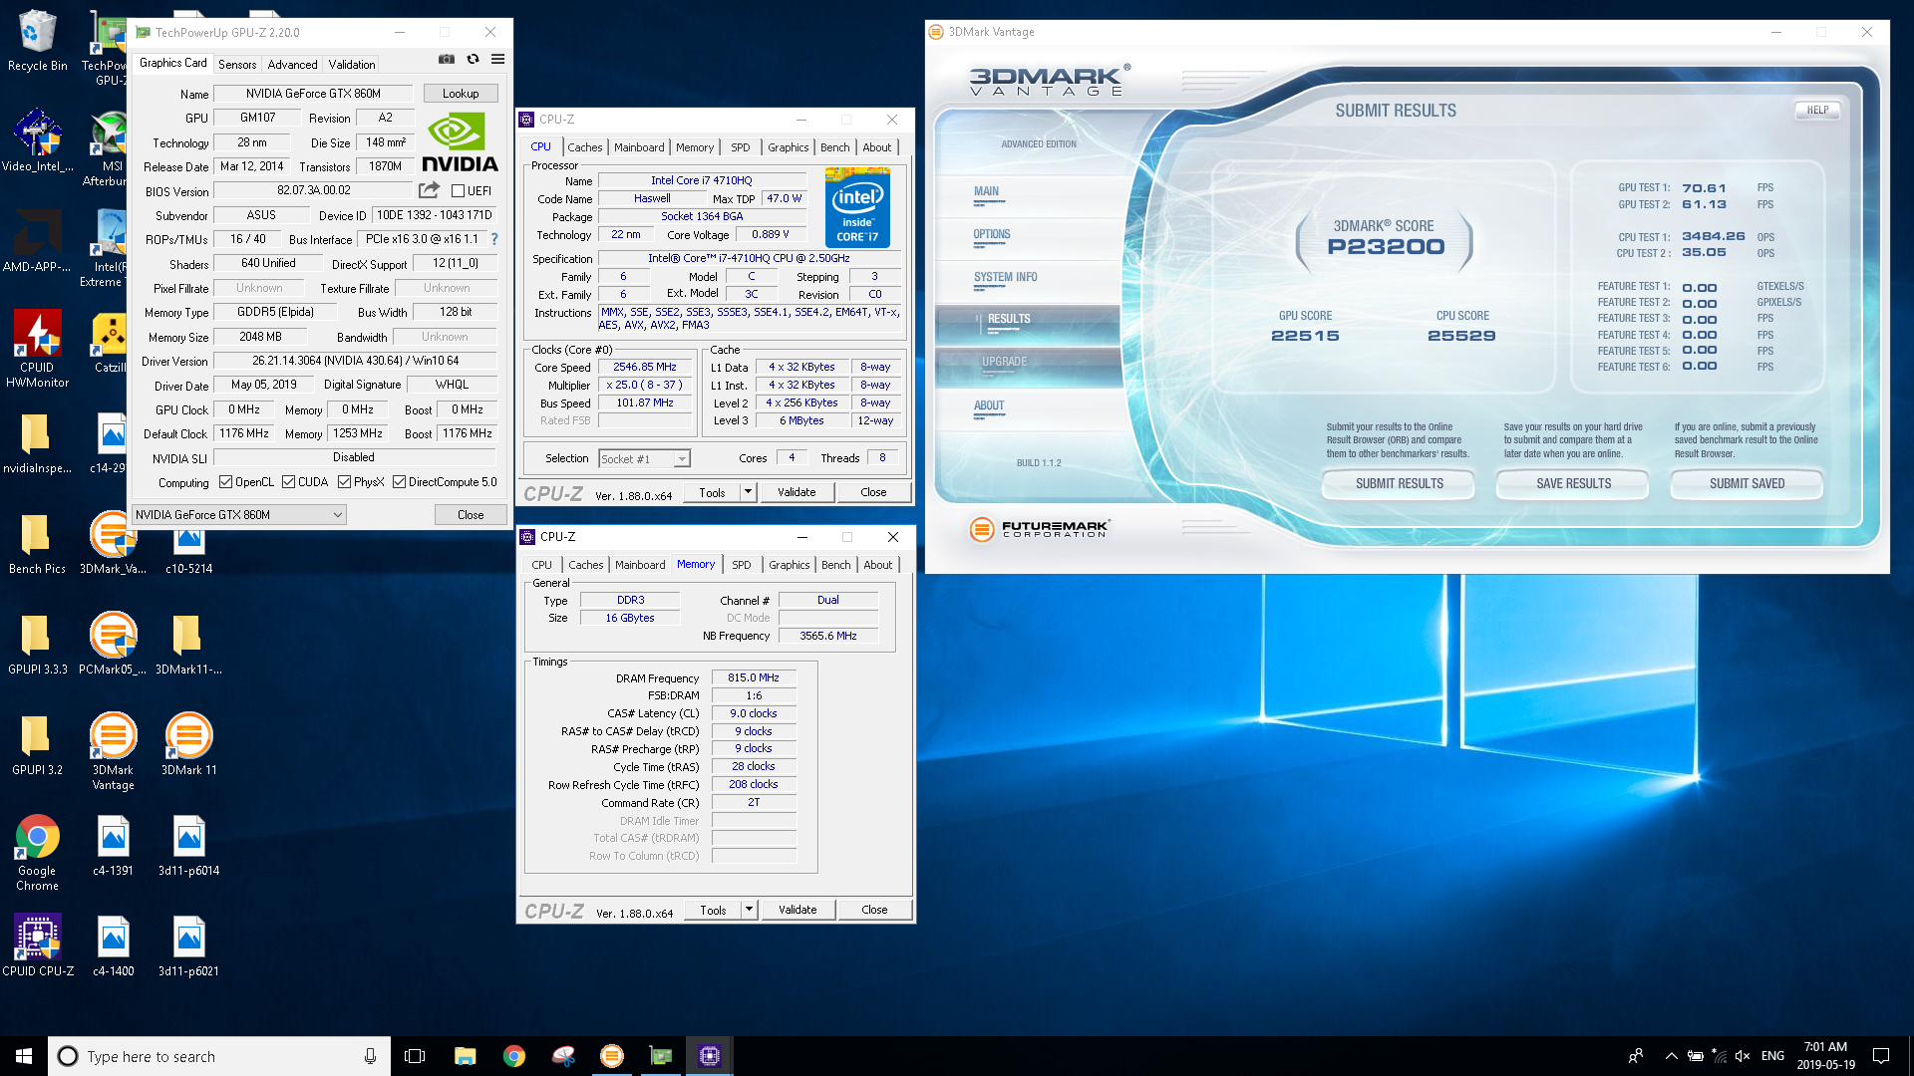Click Close in lower CPU-Z window
Screen dimensions: 1914x1076
click(x=874, y=910)
